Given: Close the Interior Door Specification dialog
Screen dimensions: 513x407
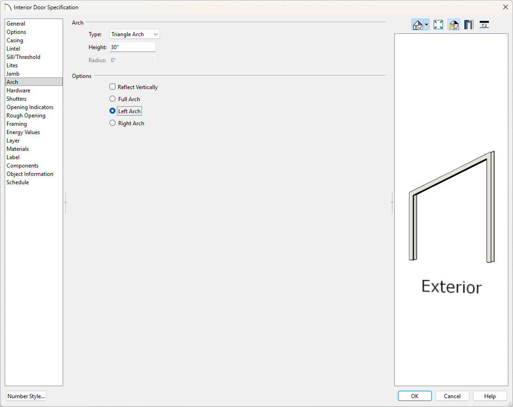Looking at the screenshot, I should (505, 7).
